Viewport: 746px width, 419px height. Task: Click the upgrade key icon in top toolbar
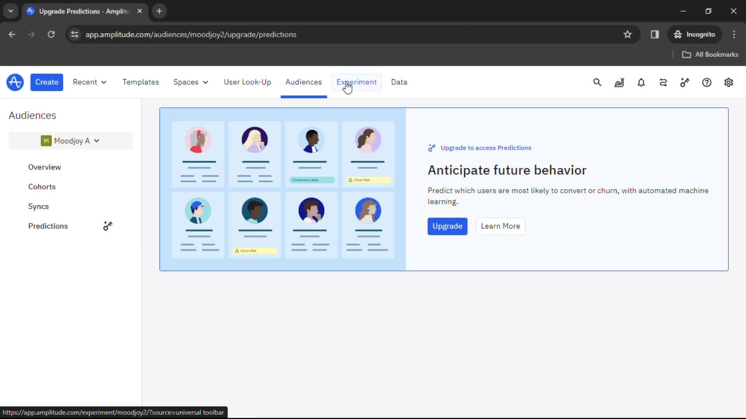[x=685, y=82]
